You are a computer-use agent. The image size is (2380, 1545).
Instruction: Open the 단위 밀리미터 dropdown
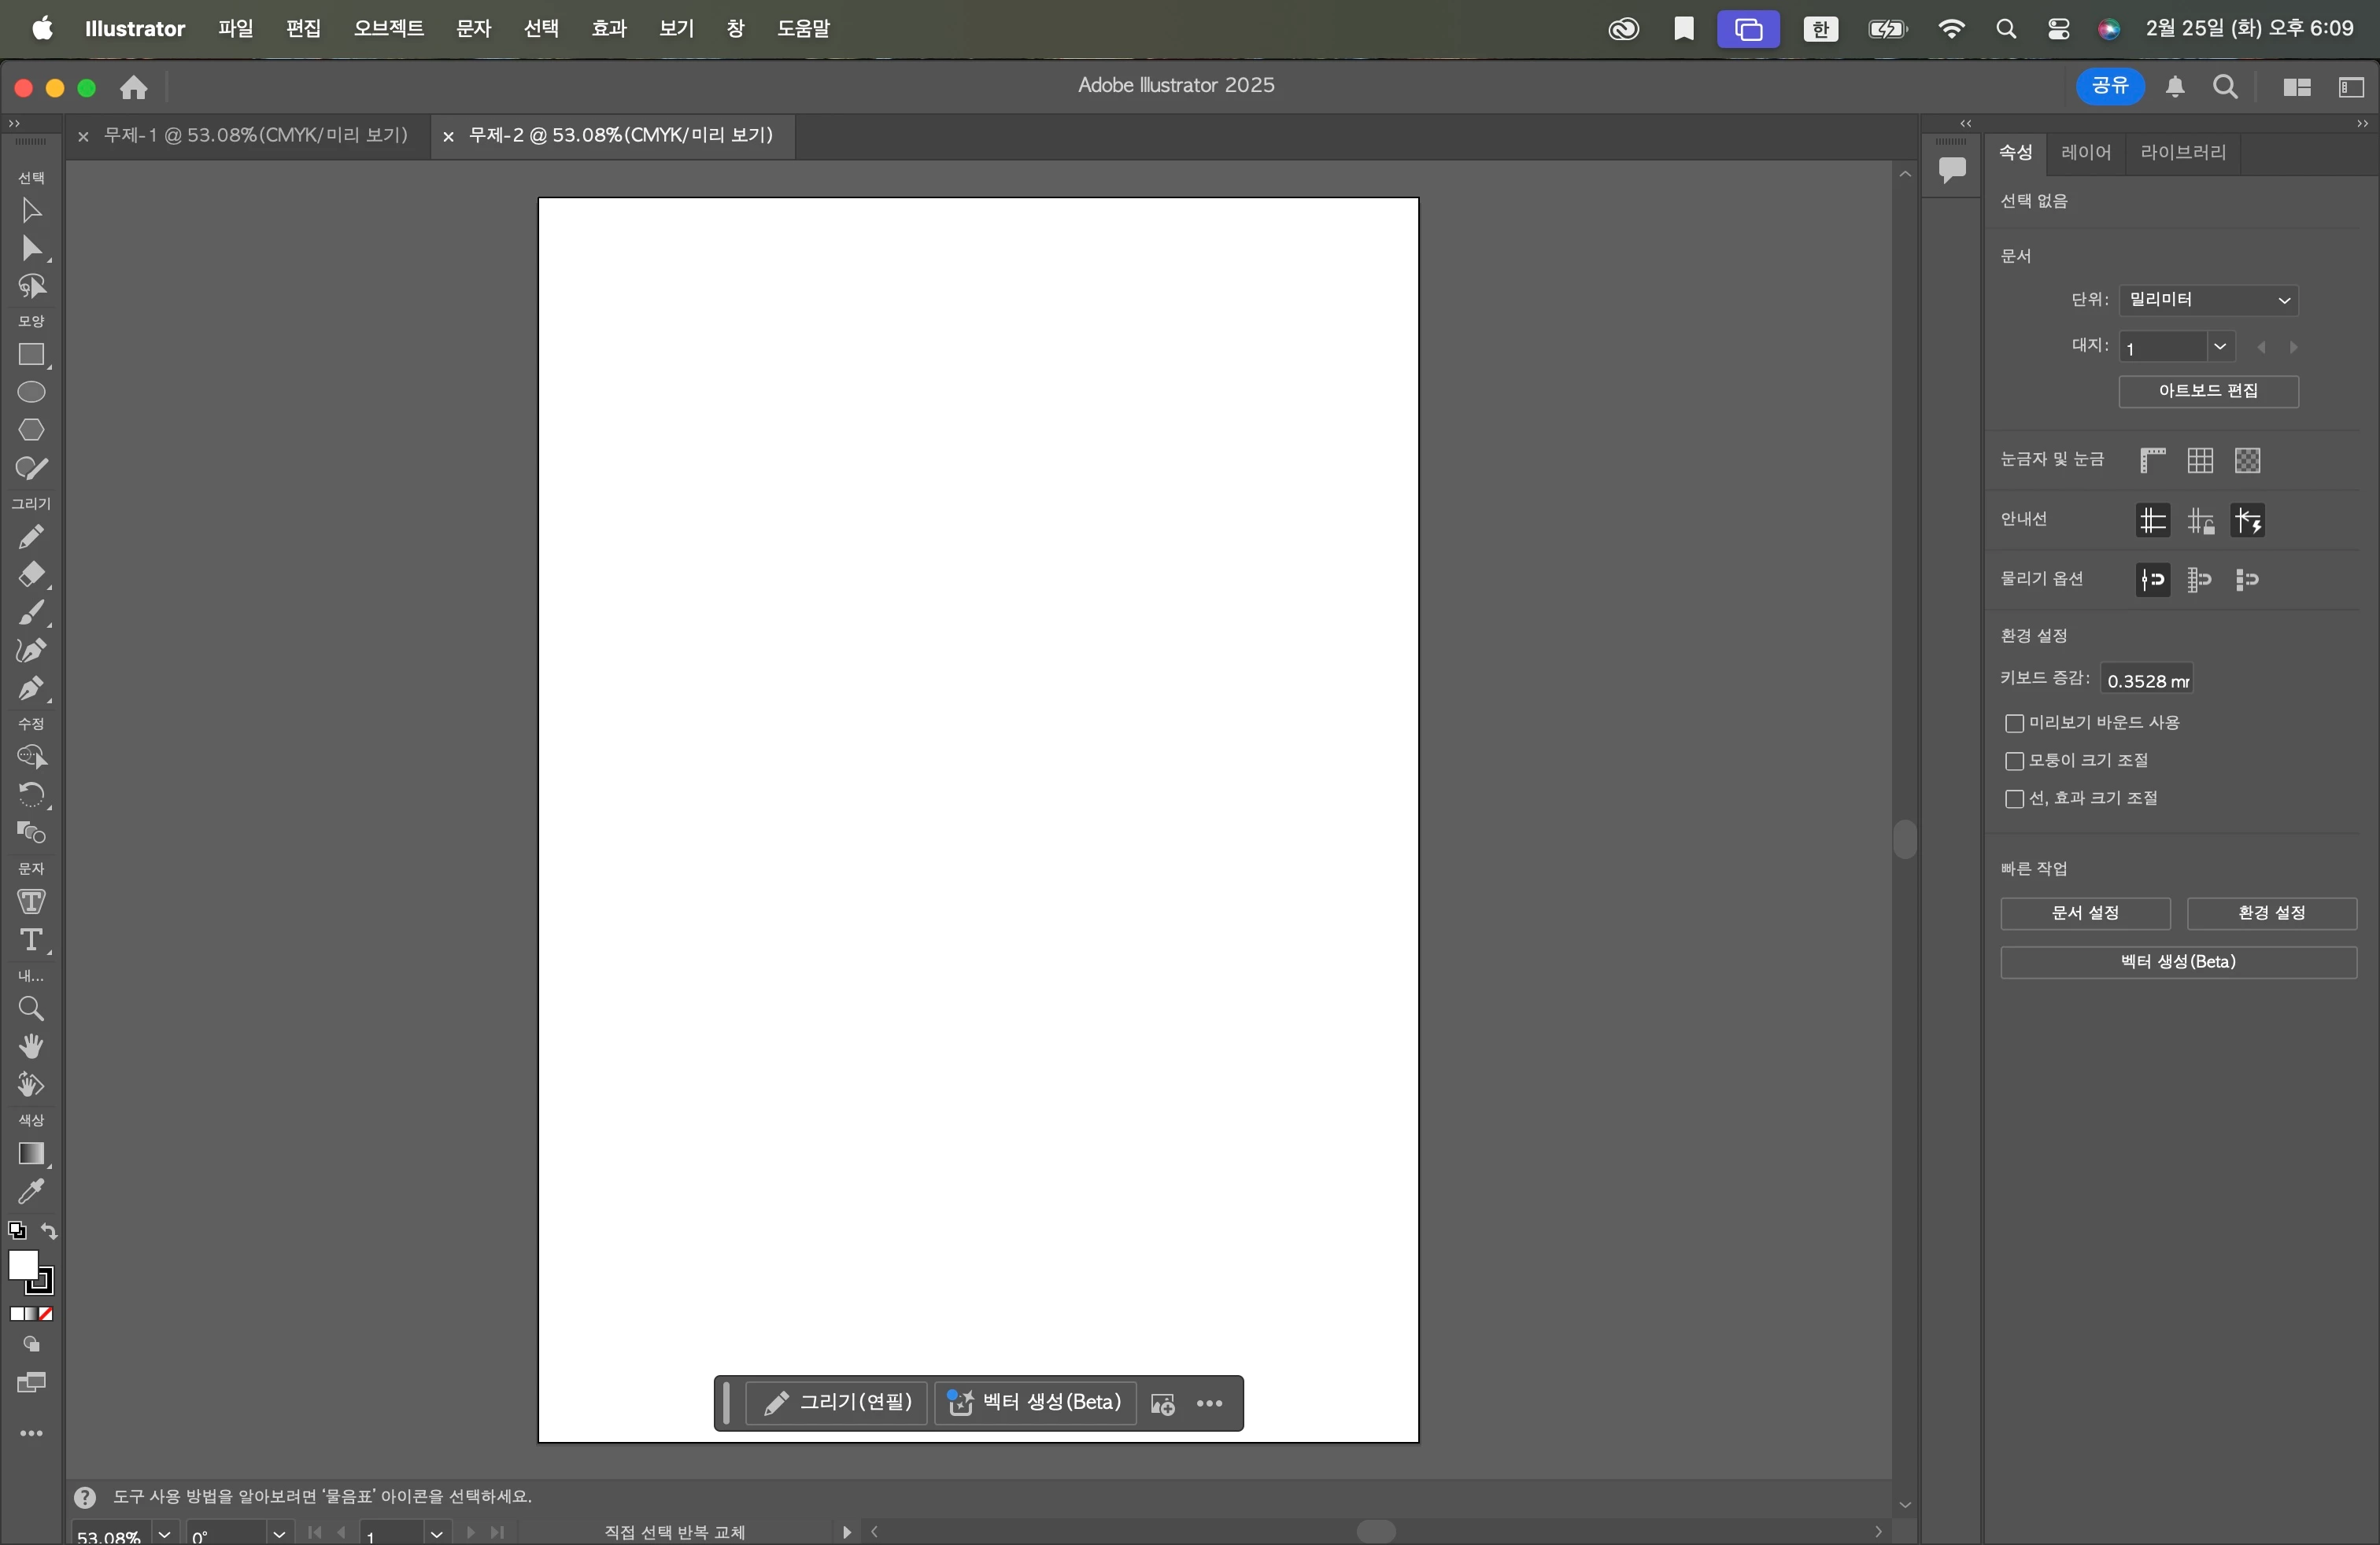[2207, 300]
